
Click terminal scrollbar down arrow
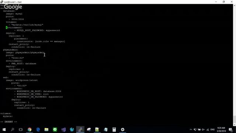tap(235, 125)
